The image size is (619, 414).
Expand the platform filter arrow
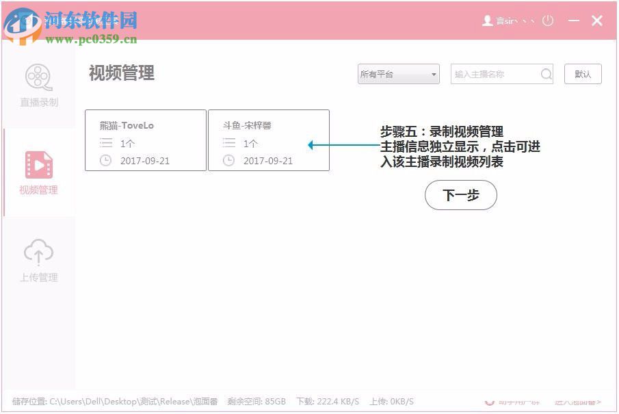point(434,74)
